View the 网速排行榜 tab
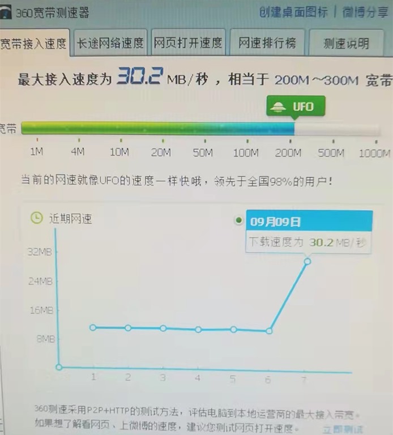393x435 pixels. (266, 44)
